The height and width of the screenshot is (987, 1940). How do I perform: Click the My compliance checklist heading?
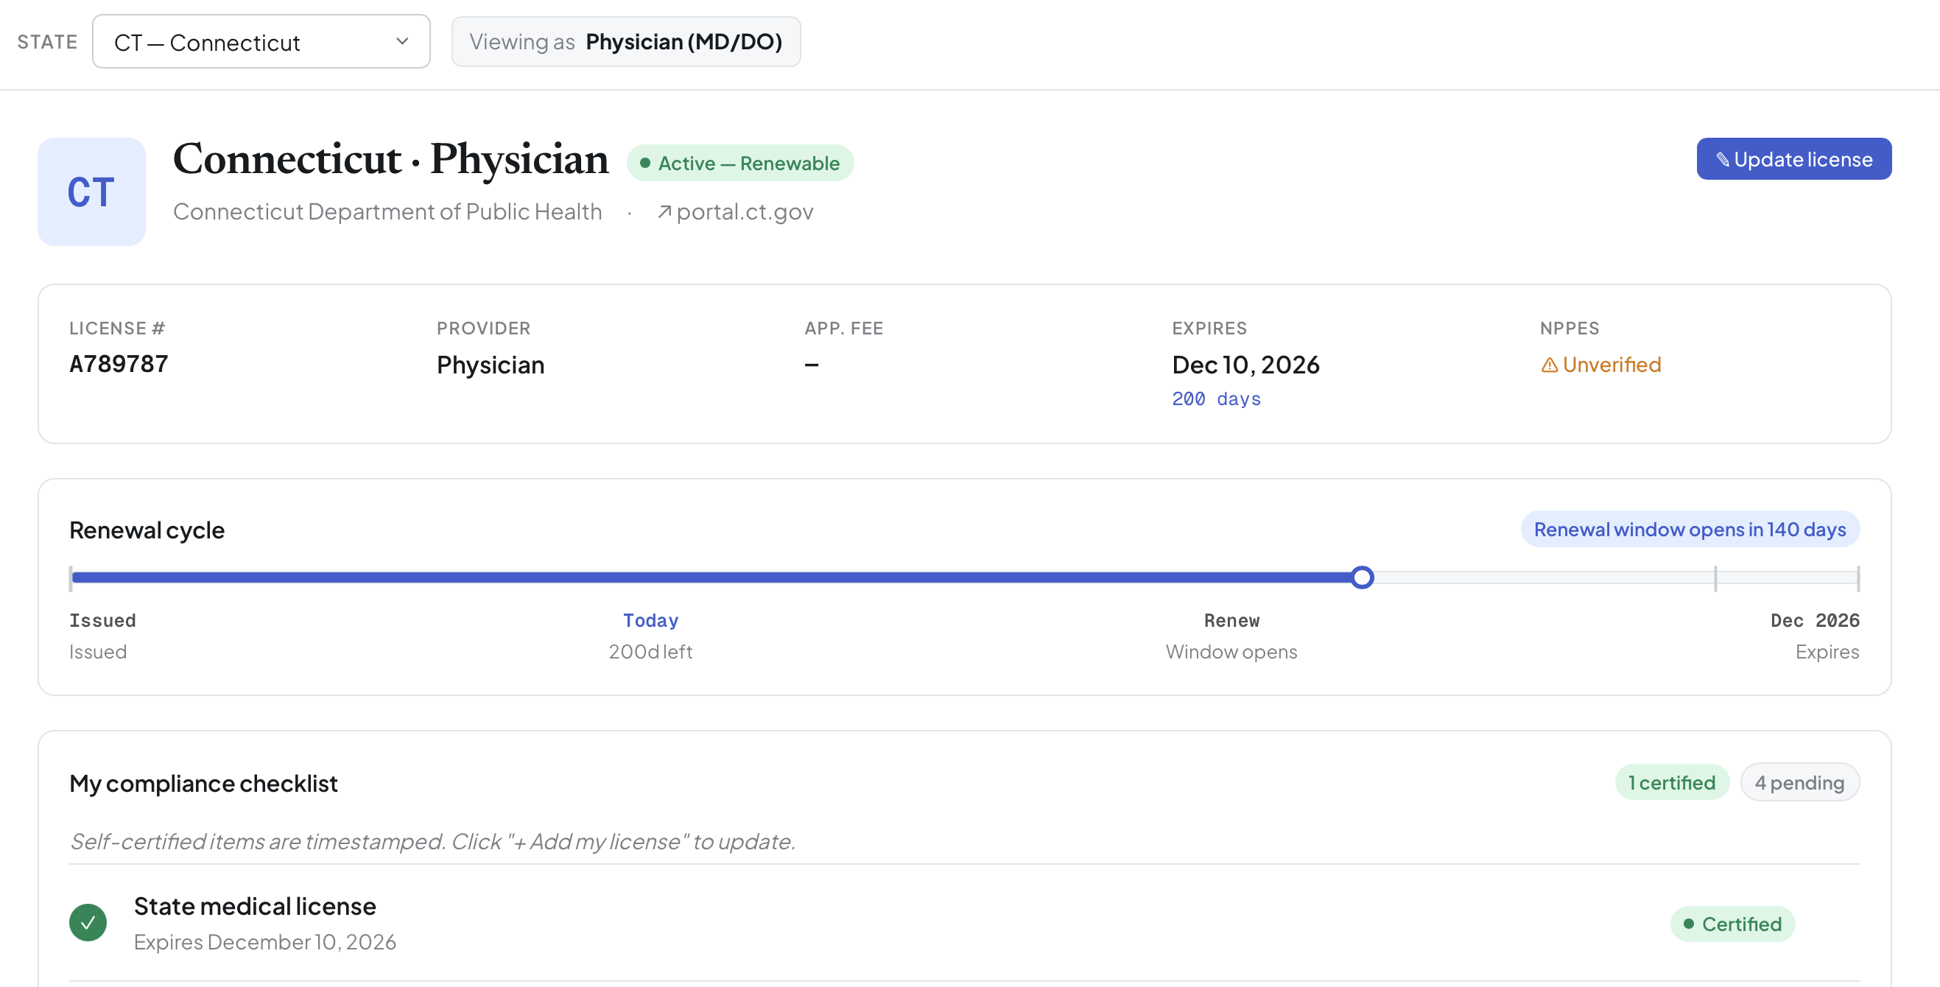tap(203, 784)
